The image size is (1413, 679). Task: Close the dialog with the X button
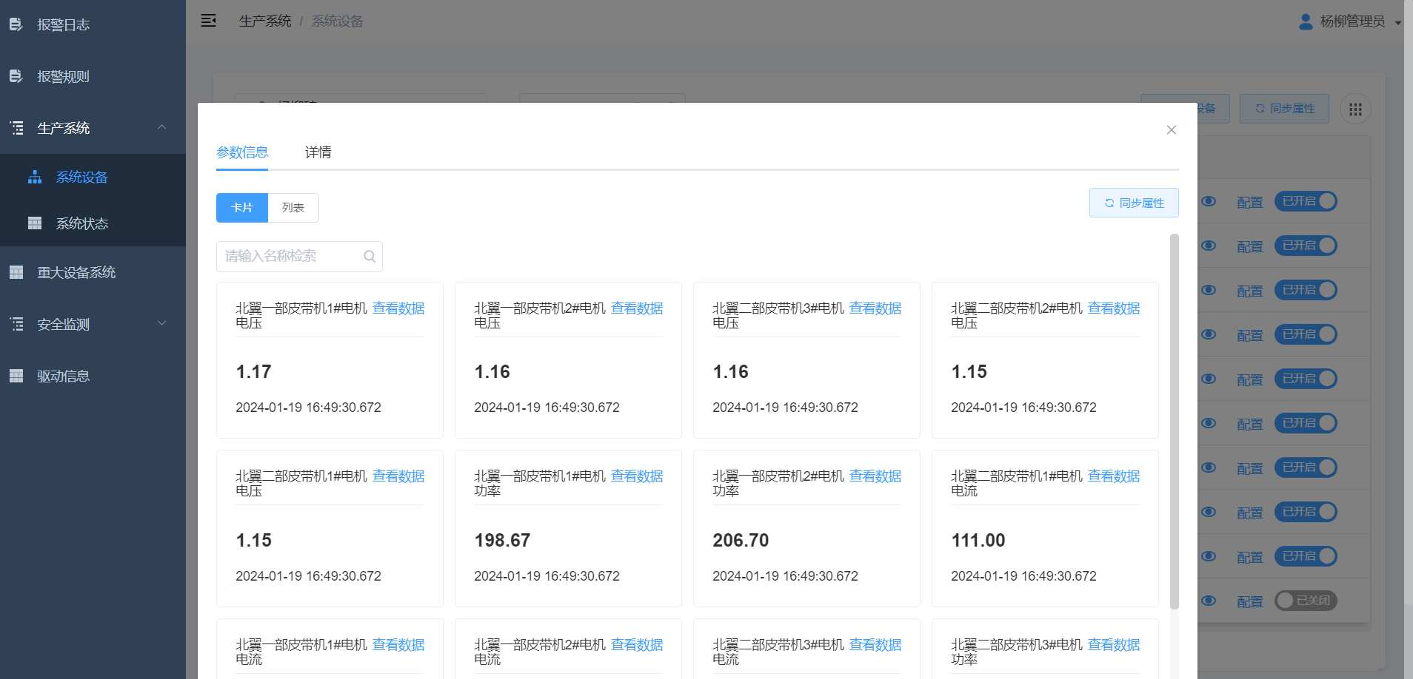pos(1172,130)
